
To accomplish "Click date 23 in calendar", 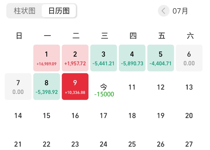I will [75, 144].
